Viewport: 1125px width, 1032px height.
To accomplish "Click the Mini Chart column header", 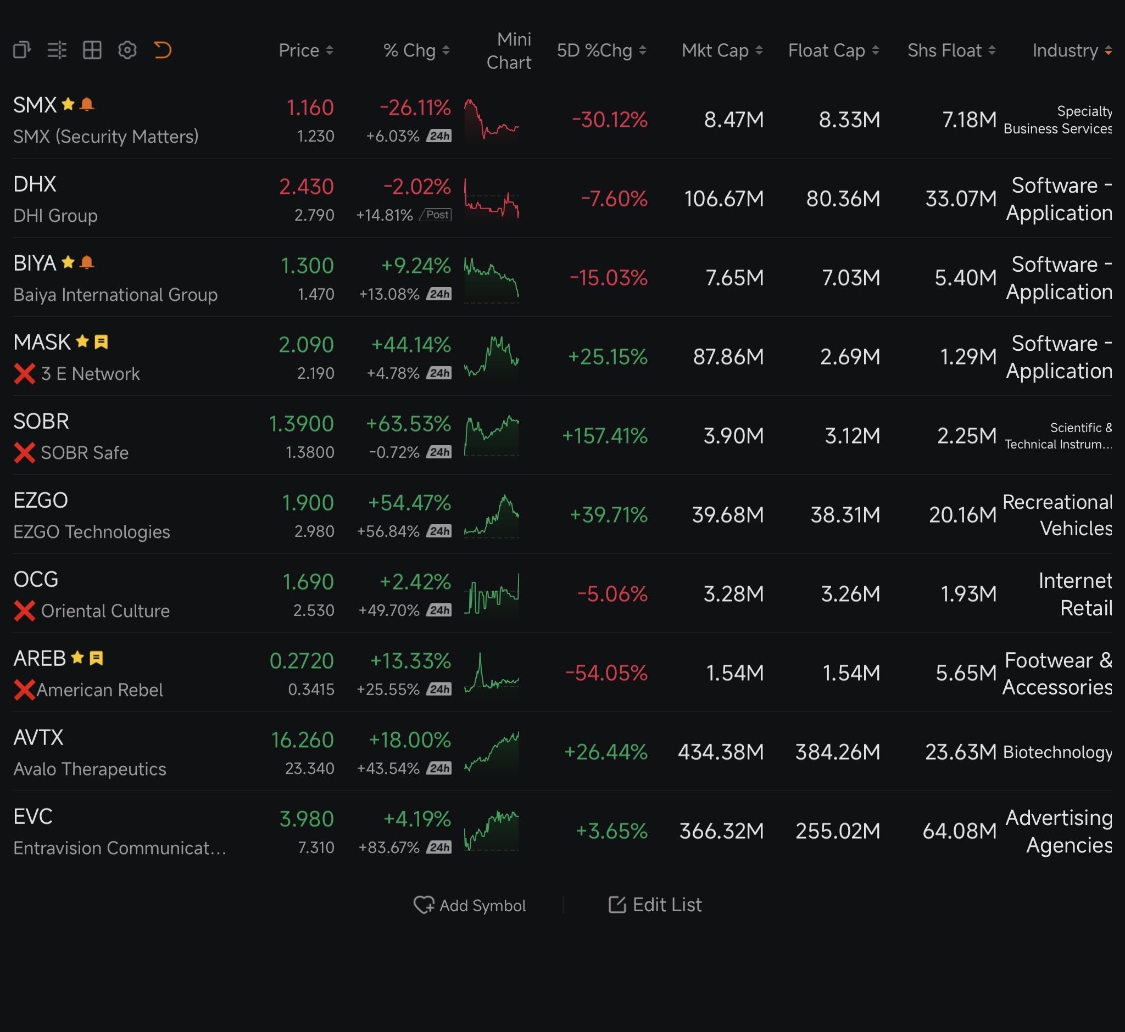I will point(509,51).
